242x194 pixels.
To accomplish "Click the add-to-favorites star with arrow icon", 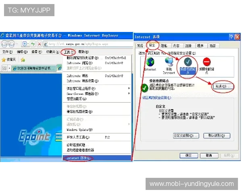I will click(23, 60).
